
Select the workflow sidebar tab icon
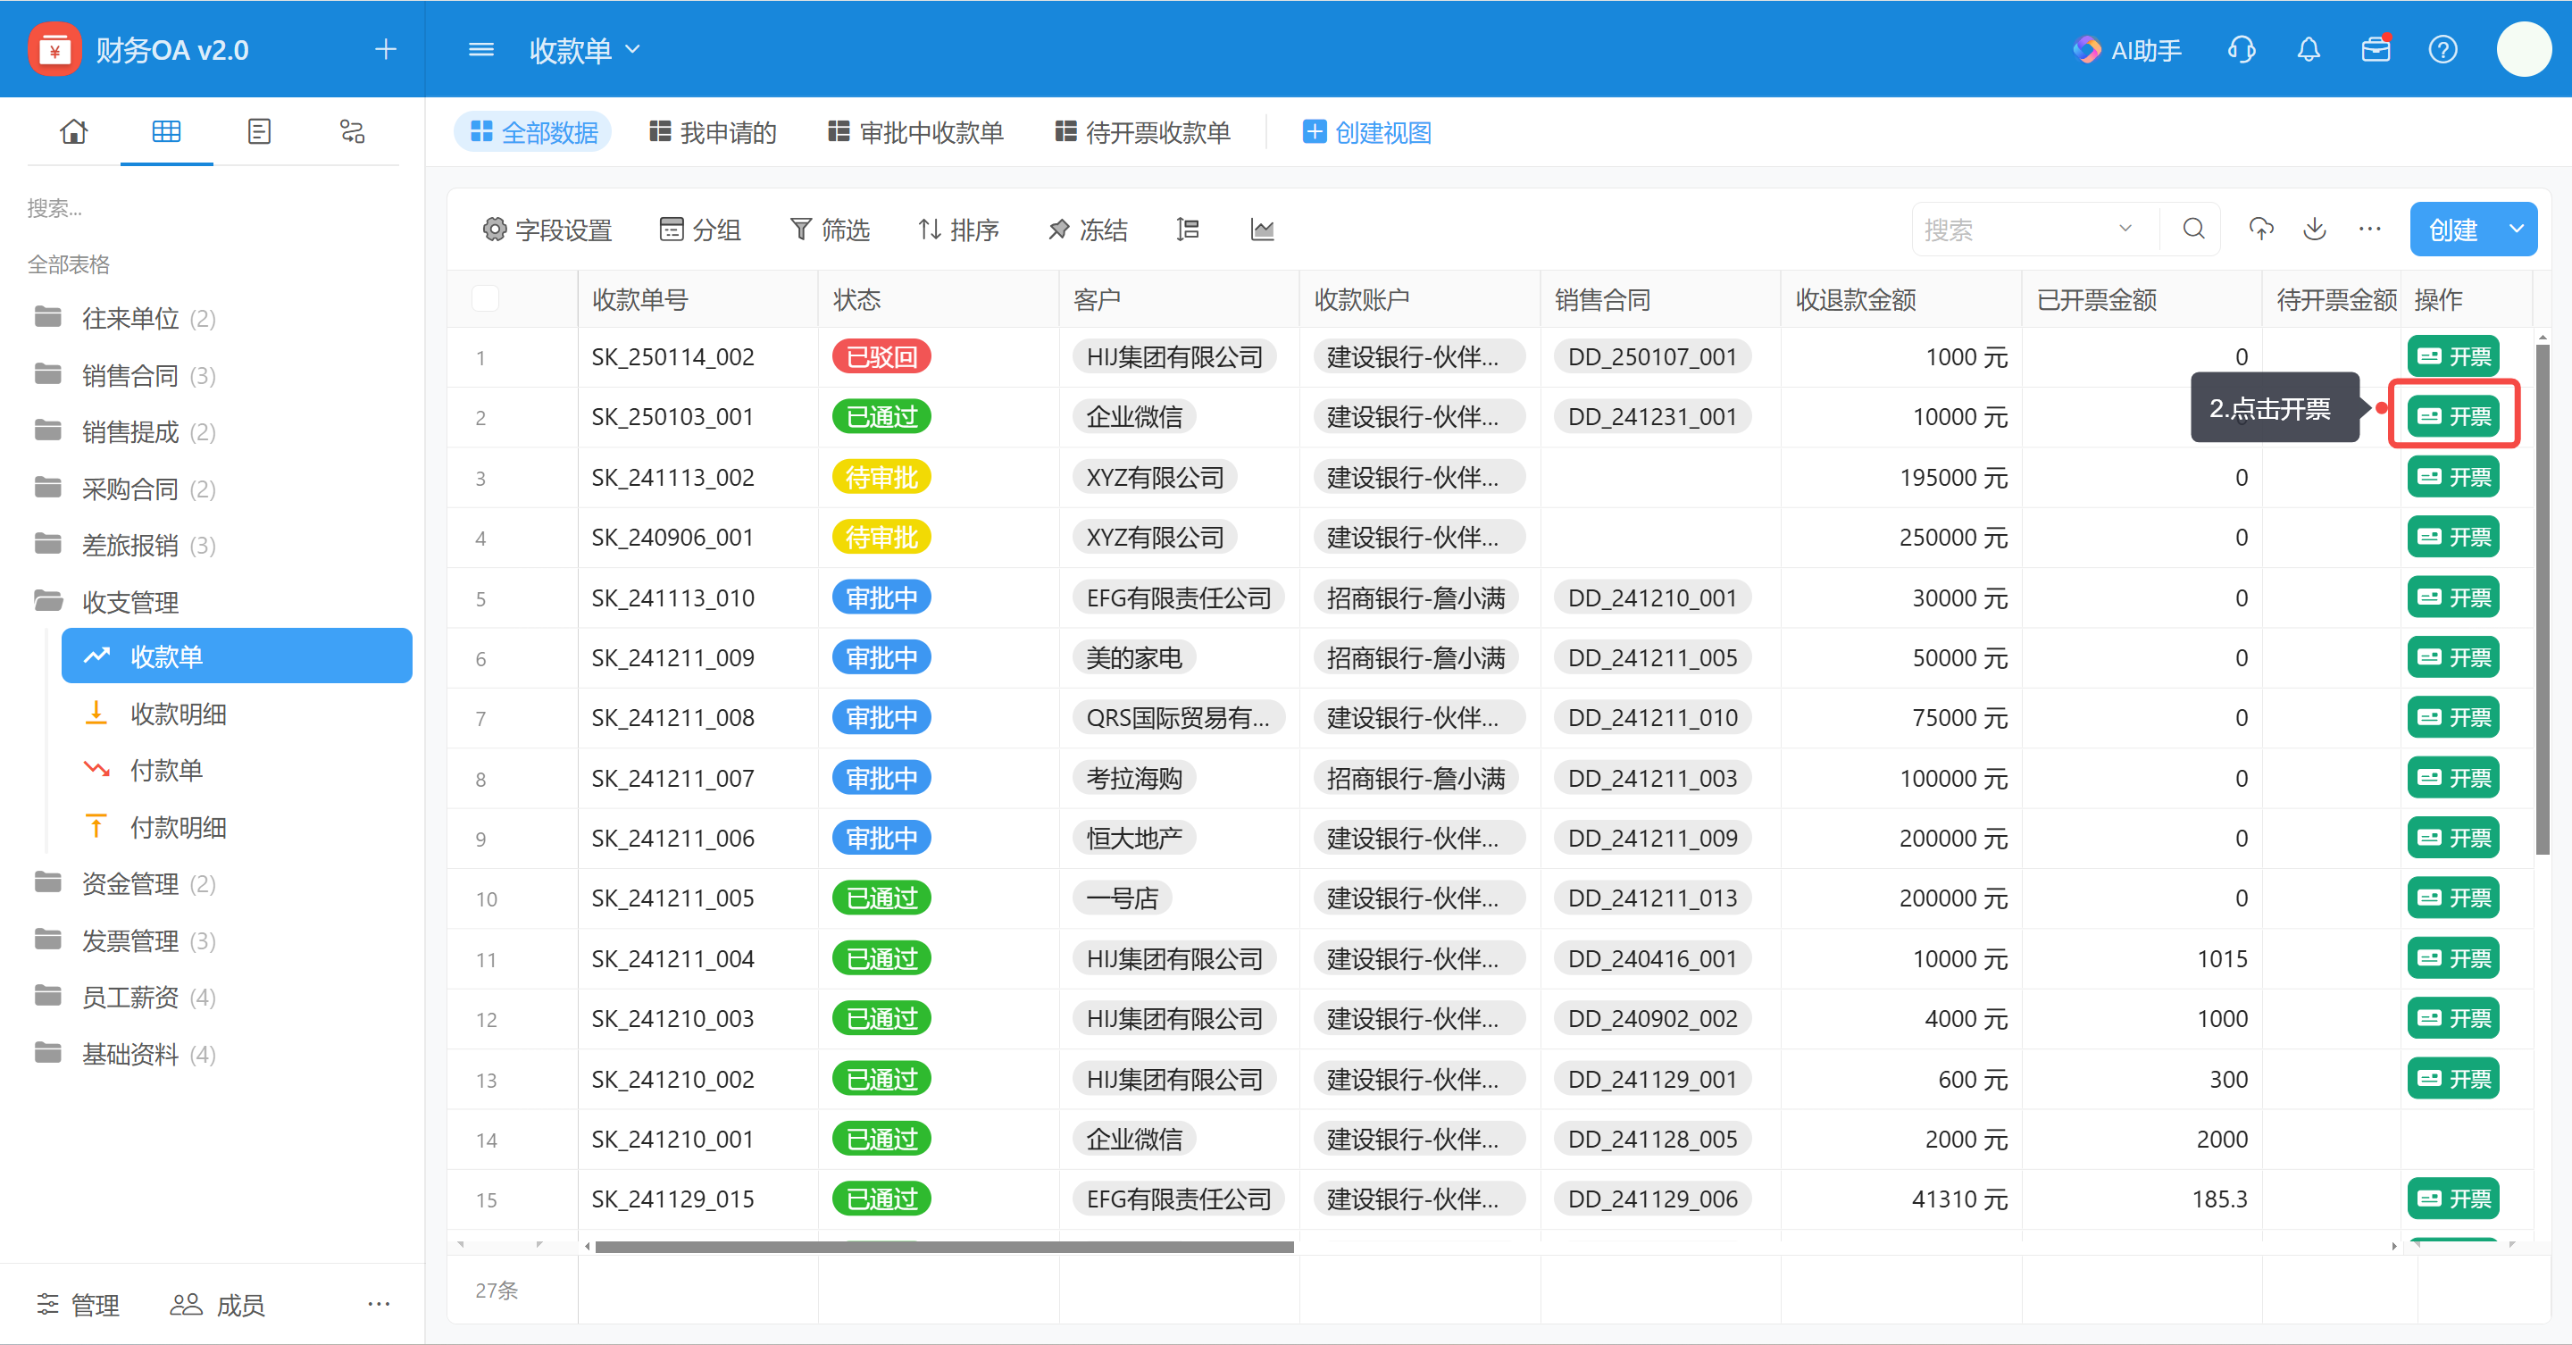point(353,130)
